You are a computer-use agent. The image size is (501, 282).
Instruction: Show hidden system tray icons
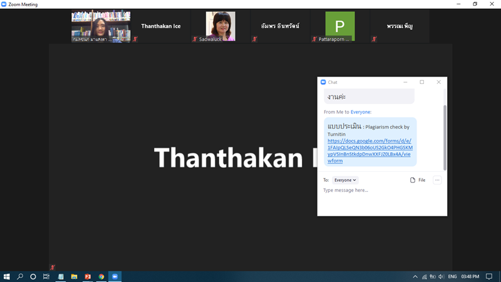pyautogui.click(x=415, y=276)
